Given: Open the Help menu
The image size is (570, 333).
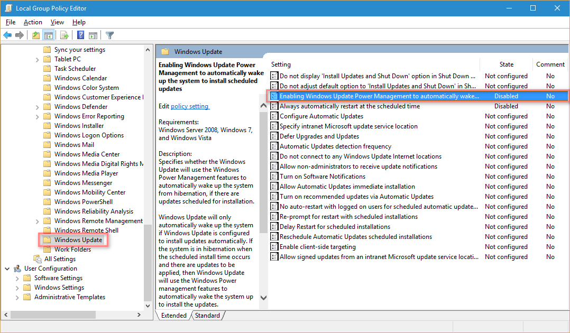Looking at the screenshot, I should point(79,22).
